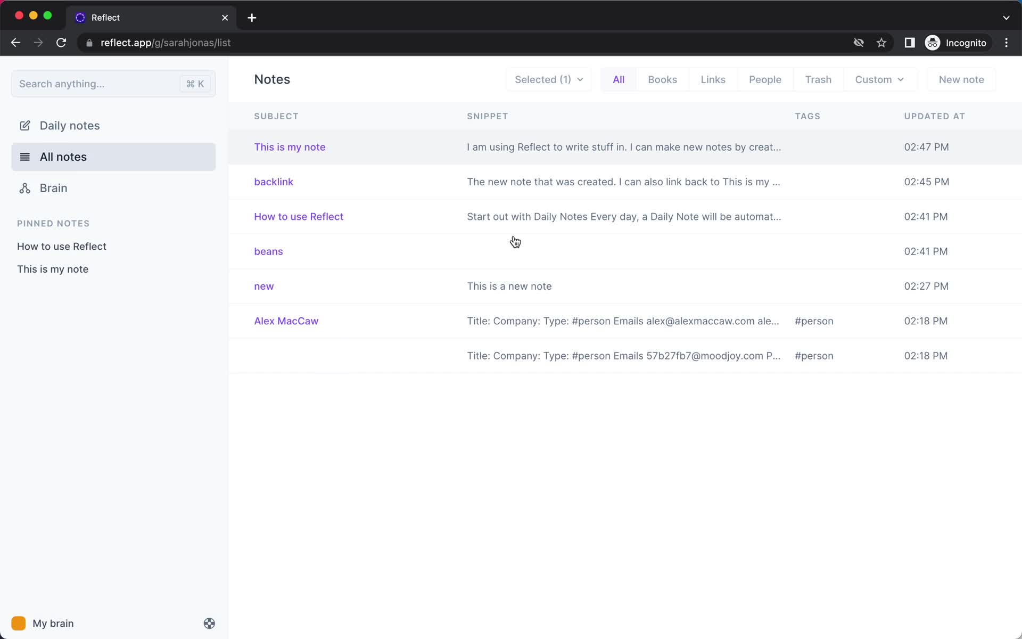1022x639 pixels.
Task: Go forward in browser history
Action: [x=38, y=43]
